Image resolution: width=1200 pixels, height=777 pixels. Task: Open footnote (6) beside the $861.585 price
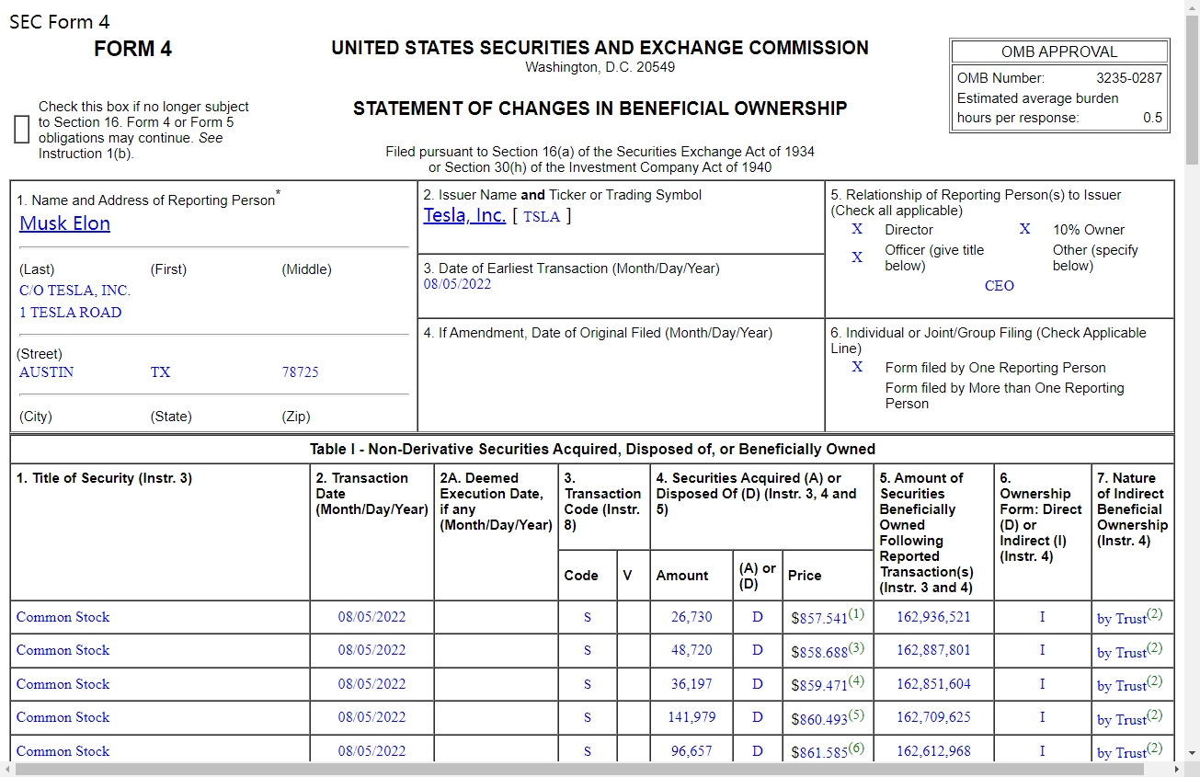pyautogui.click(x=856, y=748)
